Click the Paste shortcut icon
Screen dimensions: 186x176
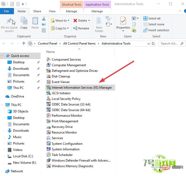(x=44, y=30)
